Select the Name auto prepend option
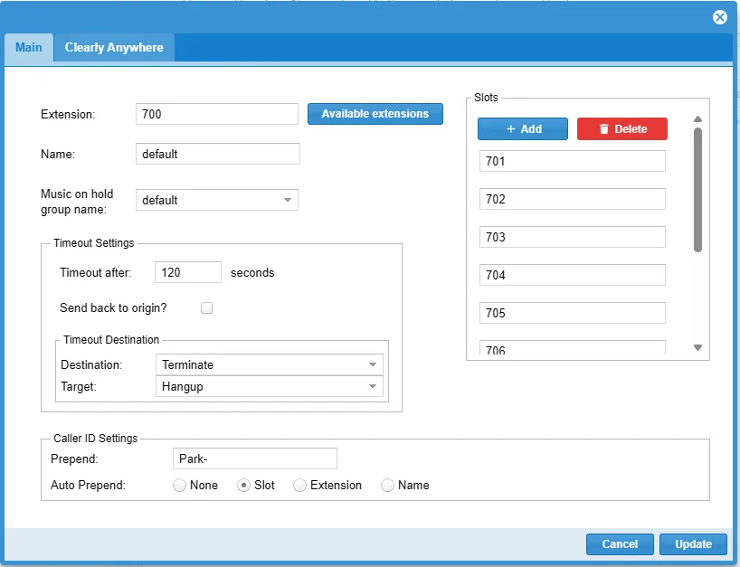Screen dimensions: 740x567 tap(387, 485)
